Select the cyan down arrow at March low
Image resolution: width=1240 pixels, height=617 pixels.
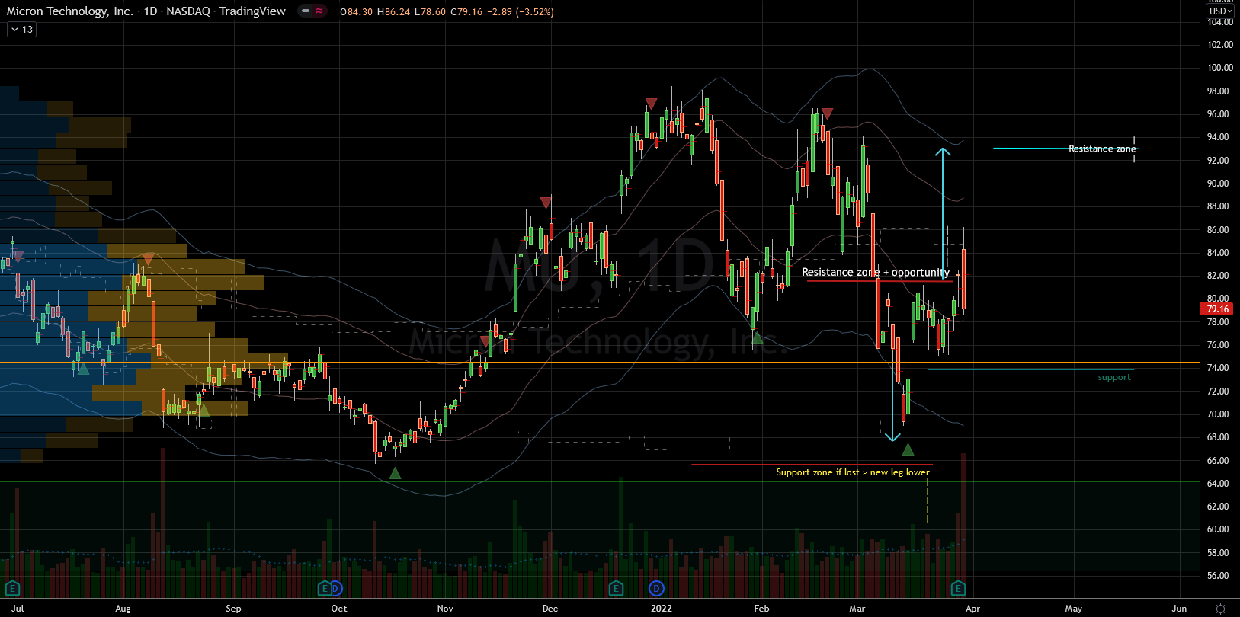coord(892,395)
